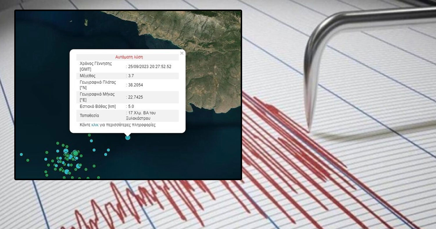Viewport: 436px width, 229px height.
Task: Select the latitude value 38.2054
Action: pos(135,85)
